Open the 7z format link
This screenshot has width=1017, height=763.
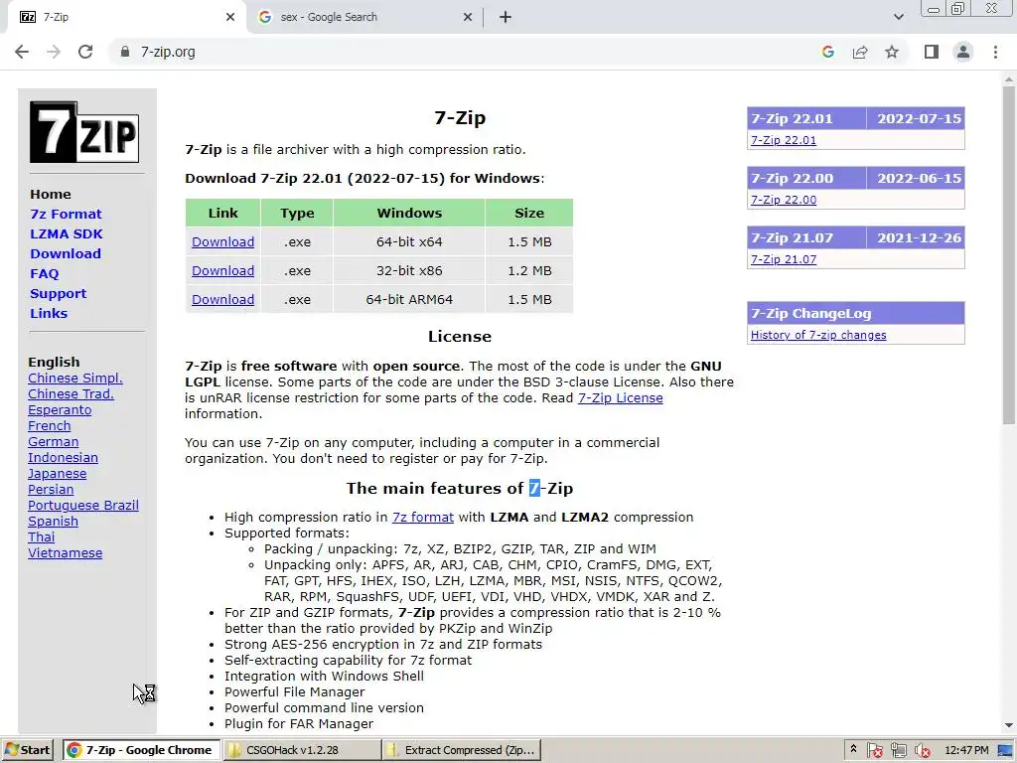coord(423,517)
